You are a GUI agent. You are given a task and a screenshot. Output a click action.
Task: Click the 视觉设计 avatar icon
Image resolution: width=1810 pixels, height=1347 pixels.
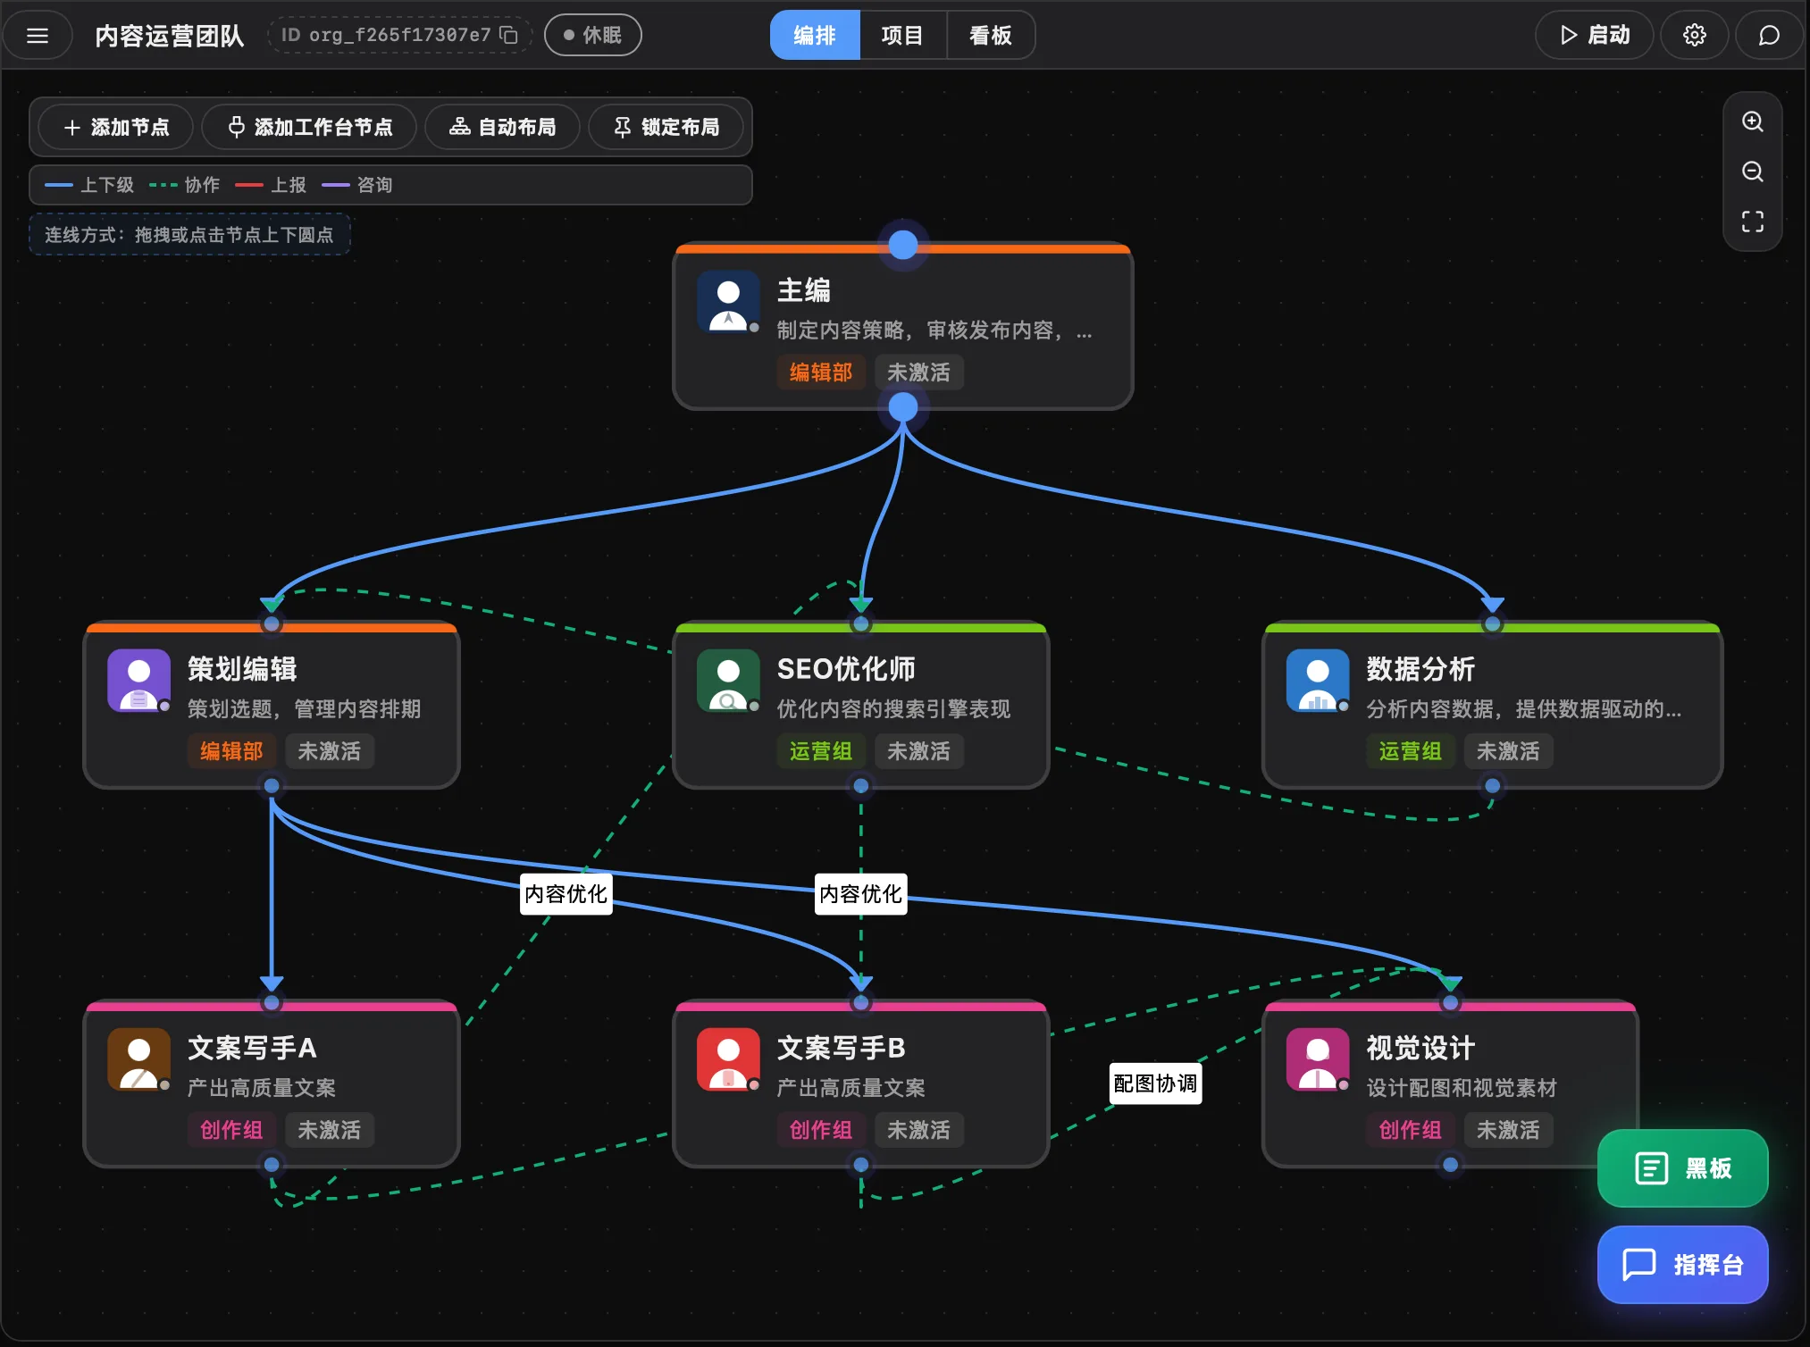(1318, 1059)
